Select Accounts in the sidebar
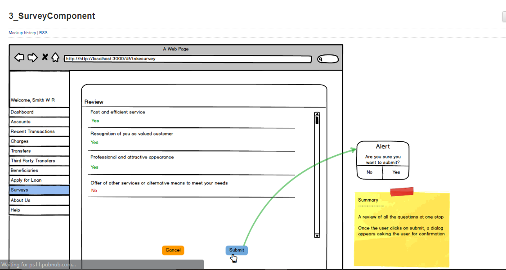 click(39, 121)
